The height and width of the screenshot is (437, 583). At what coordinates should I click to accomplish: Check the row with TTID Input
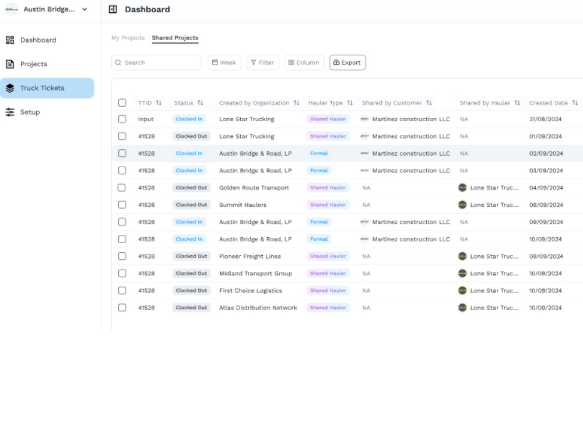[x=122, y=119]
